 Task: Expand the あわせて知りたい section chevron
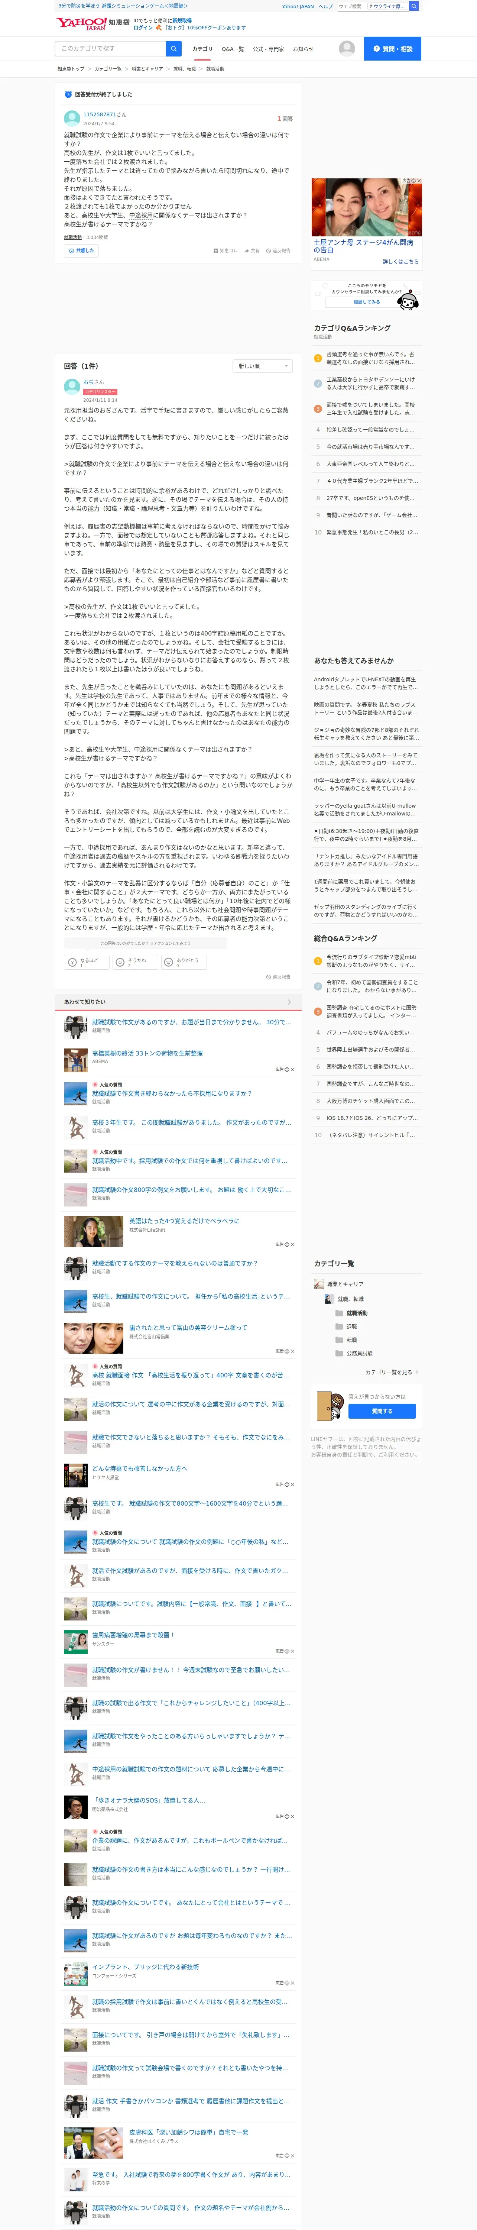point(289,1002)
